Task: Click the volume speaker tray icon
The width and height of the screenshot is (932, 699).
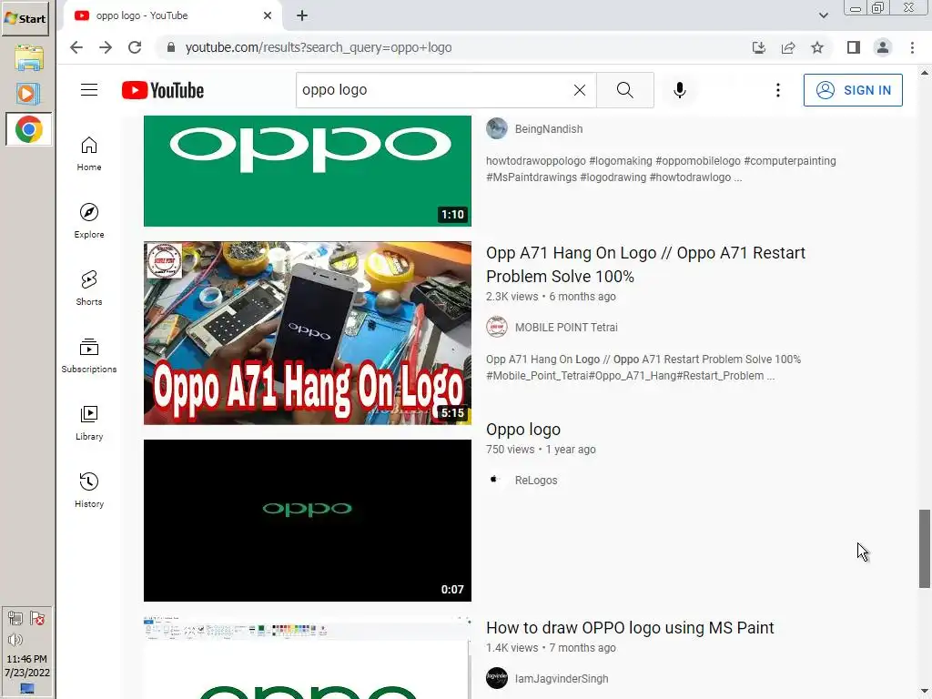Action: [x=15, y=640]
